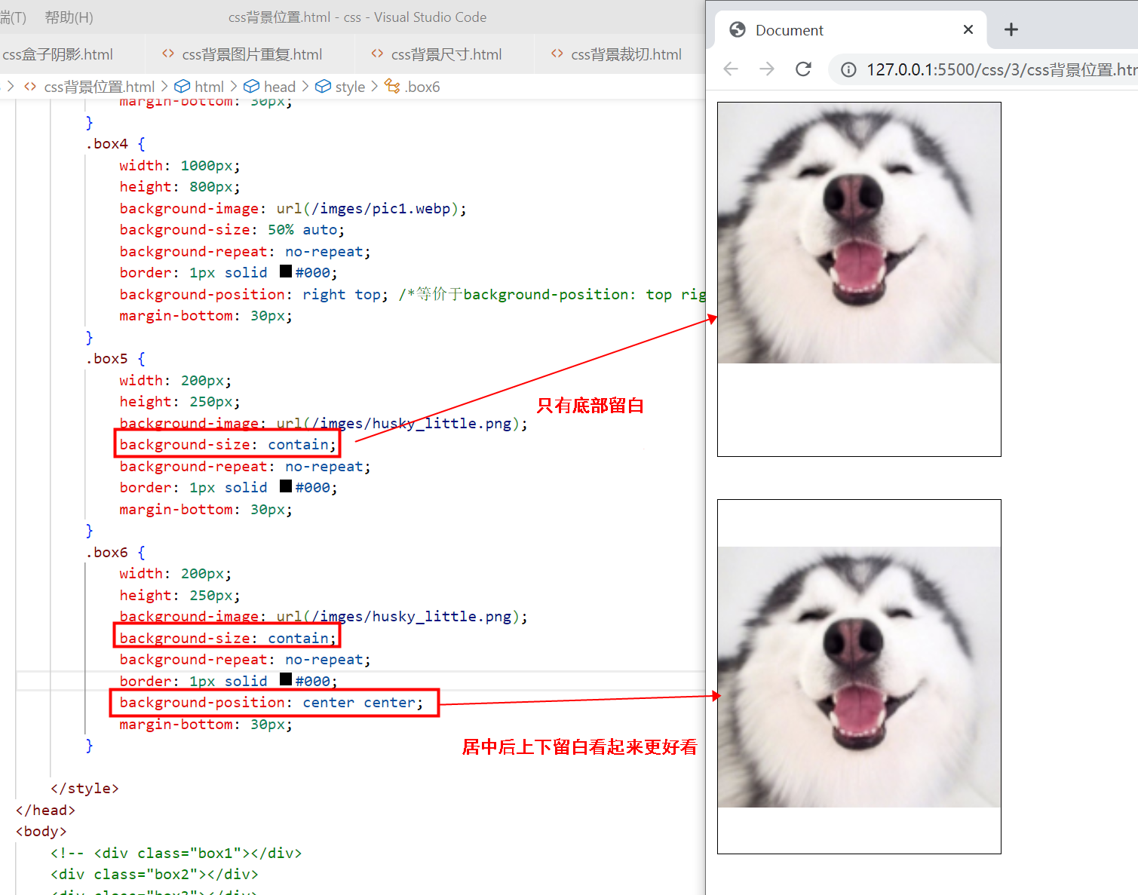Viewport: 1138px width, 895px height.
Task: Click the div class="box2" line
Action: (155, 874)
